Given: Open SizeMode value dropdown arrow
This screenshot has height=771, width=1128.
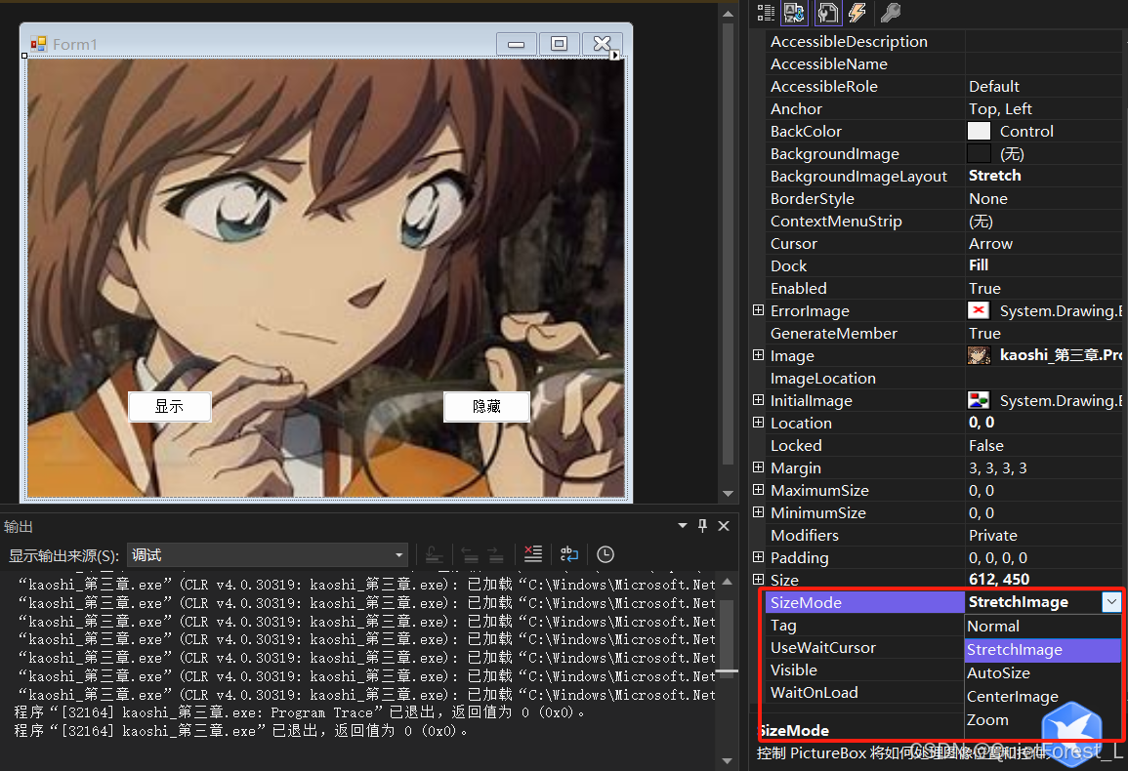Looking at the screenshot, I should click(1111, 602).
